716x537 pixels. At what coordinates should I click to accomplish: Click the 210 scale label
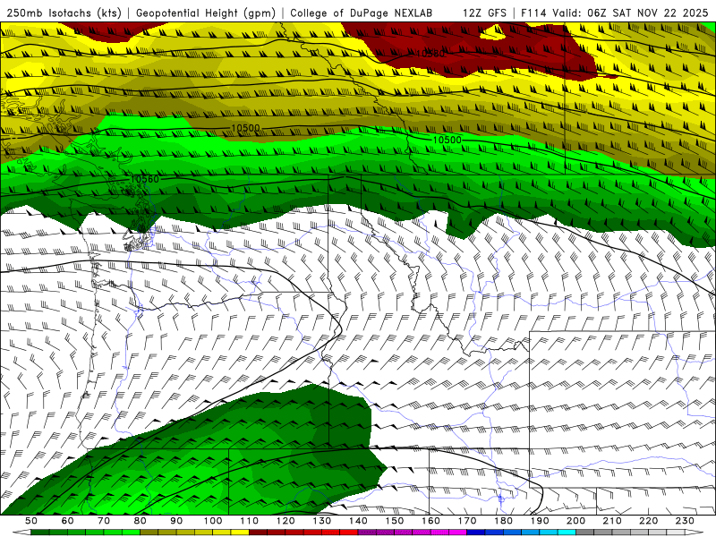pyautogui.click(x=612, y=521)
